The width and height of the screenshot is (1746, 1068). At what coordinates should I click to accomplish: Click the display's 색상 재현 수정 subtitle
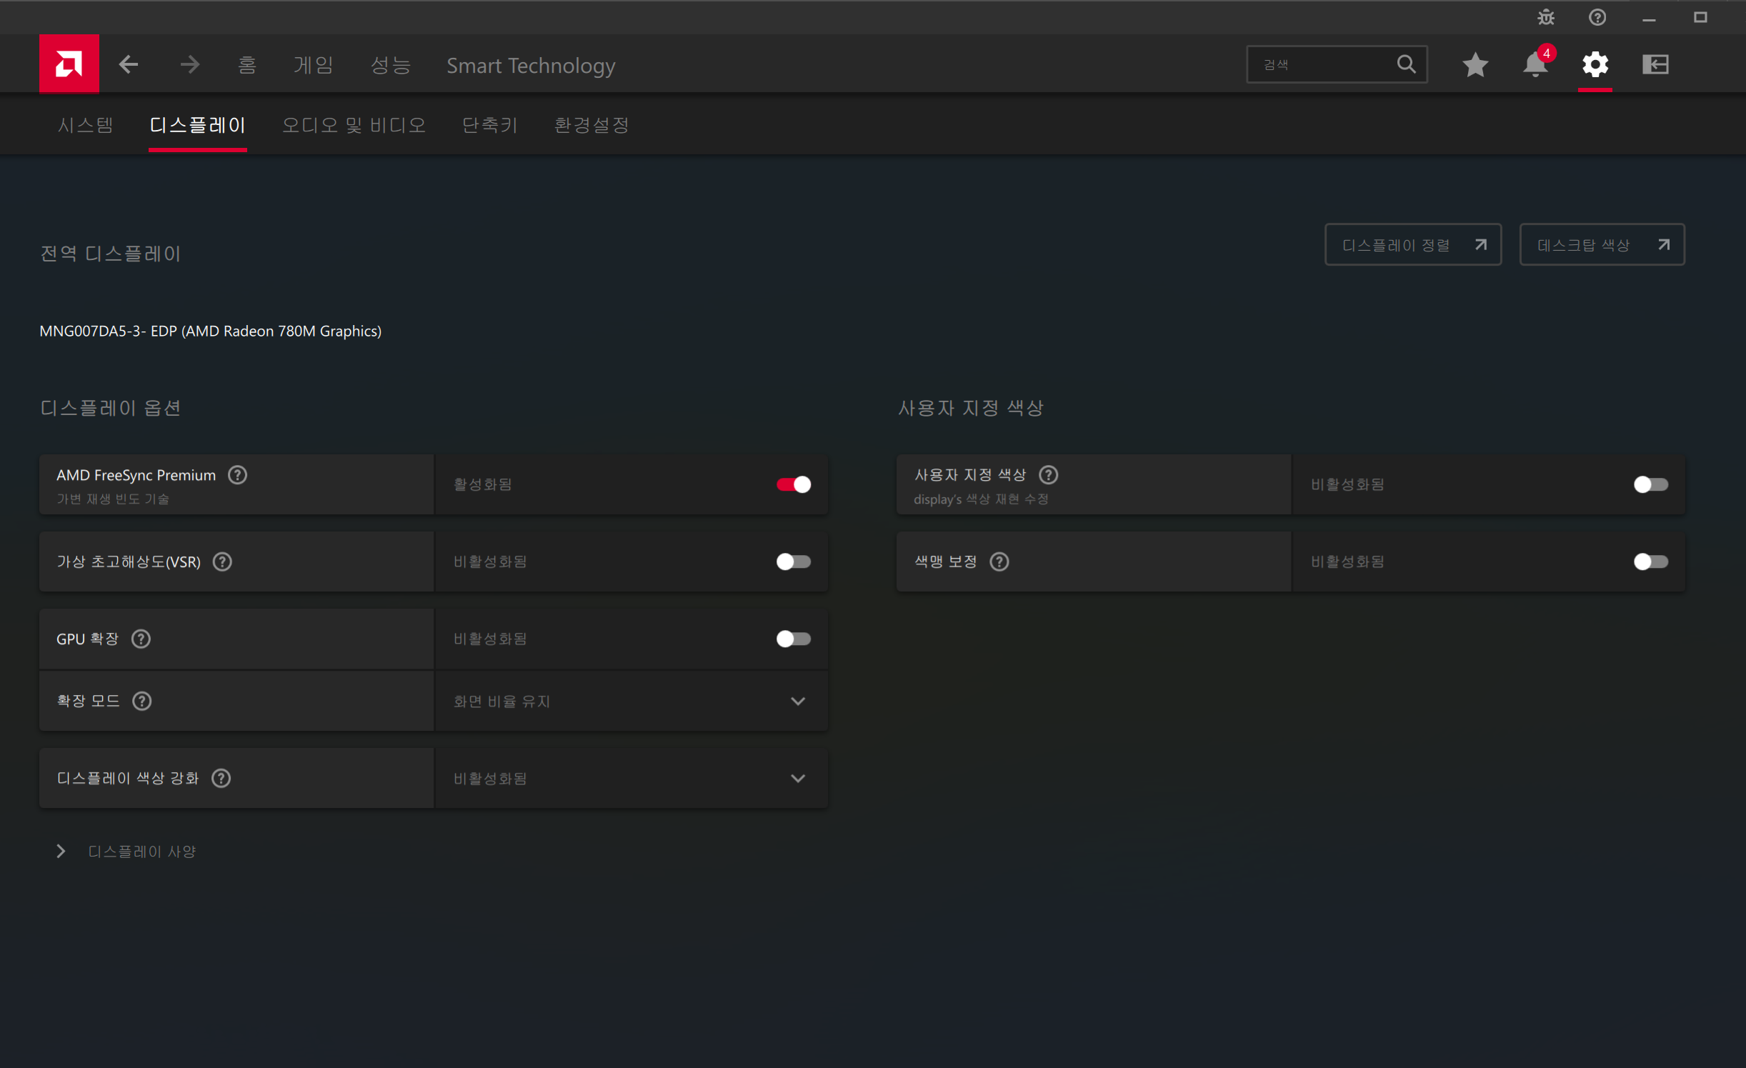981,499
